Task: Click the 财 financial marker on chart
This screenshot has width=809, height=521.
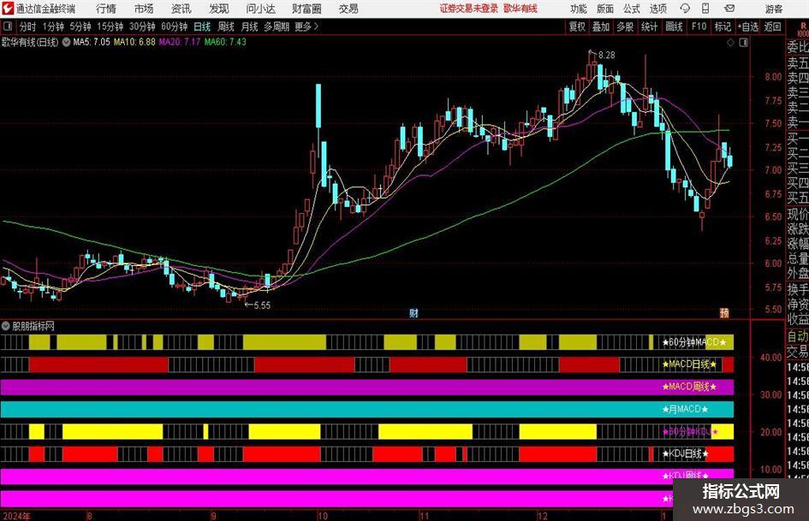Action: coord(413,313)
